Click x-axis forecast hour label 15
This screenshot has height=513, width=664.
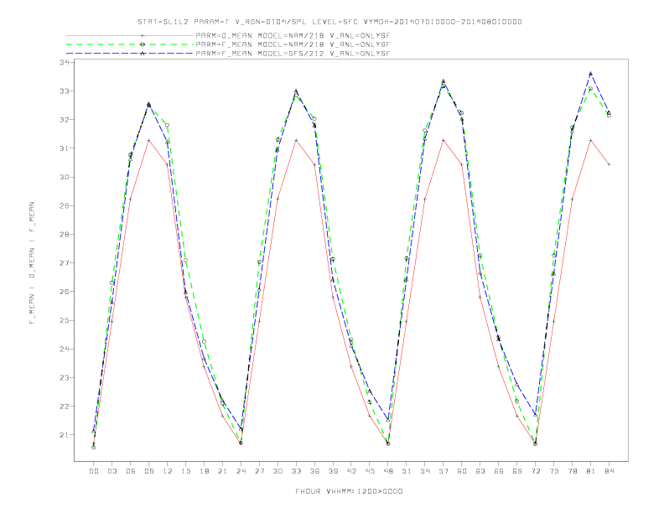[x=185, y=471]
